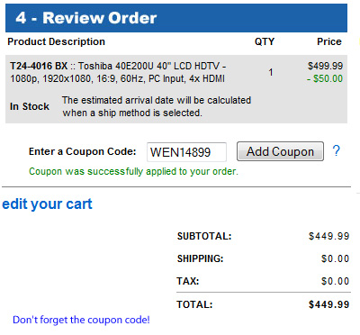360x335 pixels.
Task: Click the green -$50.00 discount amount
Action: click(x=325, y=78)
